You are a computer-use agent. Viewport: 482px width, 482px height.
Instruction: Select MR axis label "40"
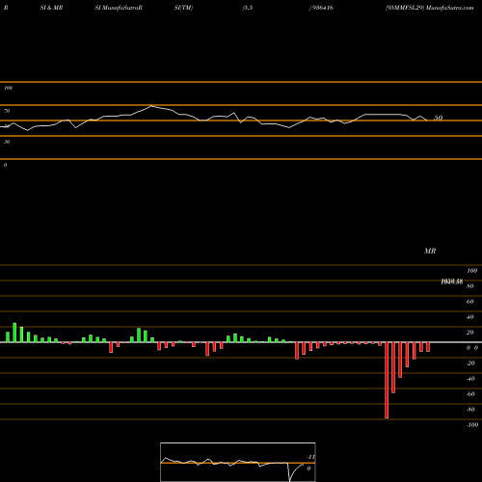[x=470, y=317]
